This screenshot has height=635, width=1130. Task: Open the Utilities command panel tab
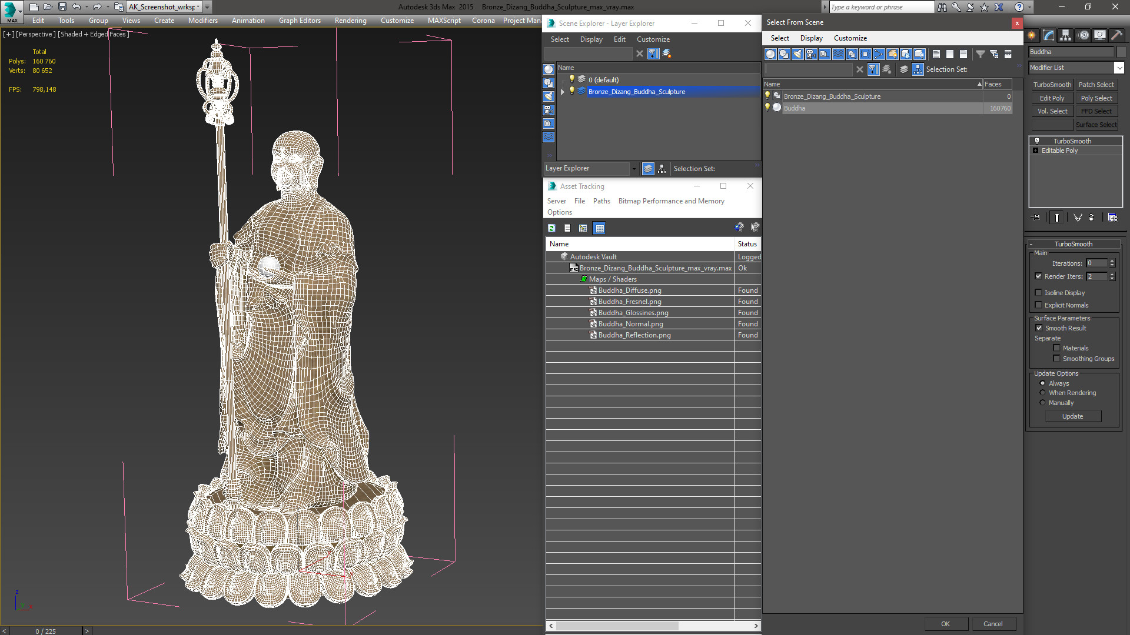pyautogui.click(x=1116, y=35)
